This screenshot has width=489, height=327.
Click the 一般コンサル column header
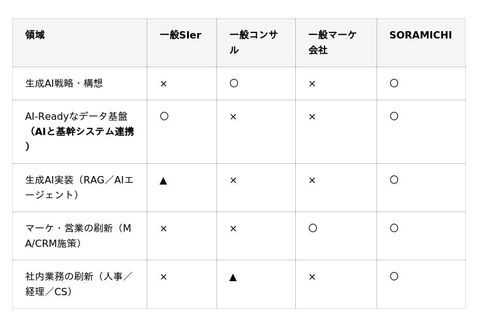tap(253, 42)
